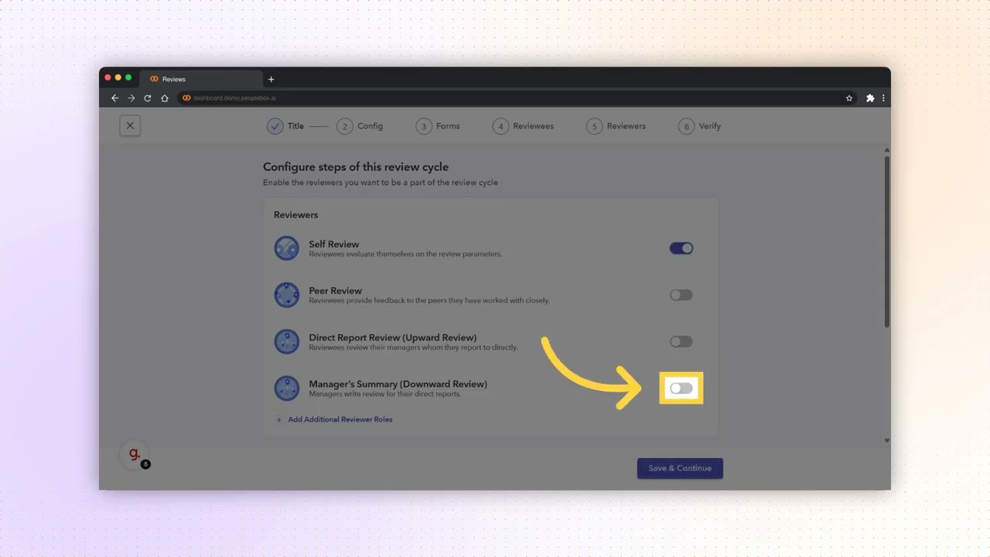The width and height of the screenshot is (990, 557).
Task: Go to step 6 Verify
Action: click(700, 126)
